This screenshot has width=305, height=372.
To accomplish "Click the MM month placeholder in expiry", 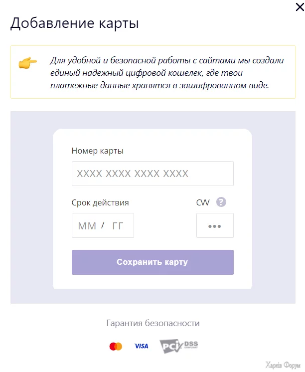I will click(87, 226).
